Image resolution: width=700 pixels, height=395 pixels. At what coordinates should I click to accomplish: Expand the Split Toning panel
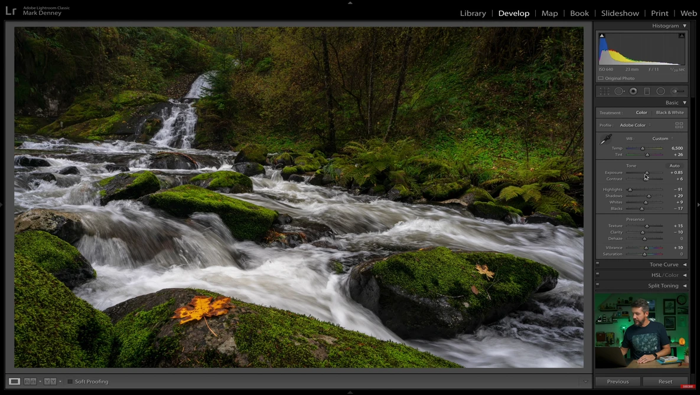coord(685,286)
